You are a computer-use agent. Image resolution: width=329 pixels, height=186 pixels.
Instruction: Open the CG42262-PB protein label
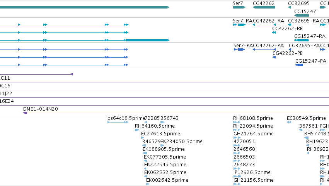coord(288,53)
